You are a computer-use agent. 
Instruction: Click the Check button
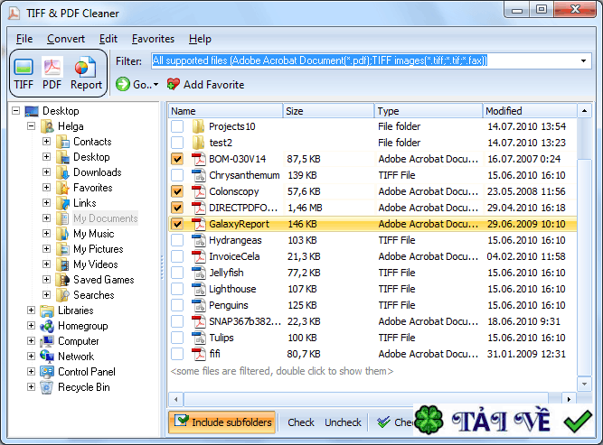[301, 422]
